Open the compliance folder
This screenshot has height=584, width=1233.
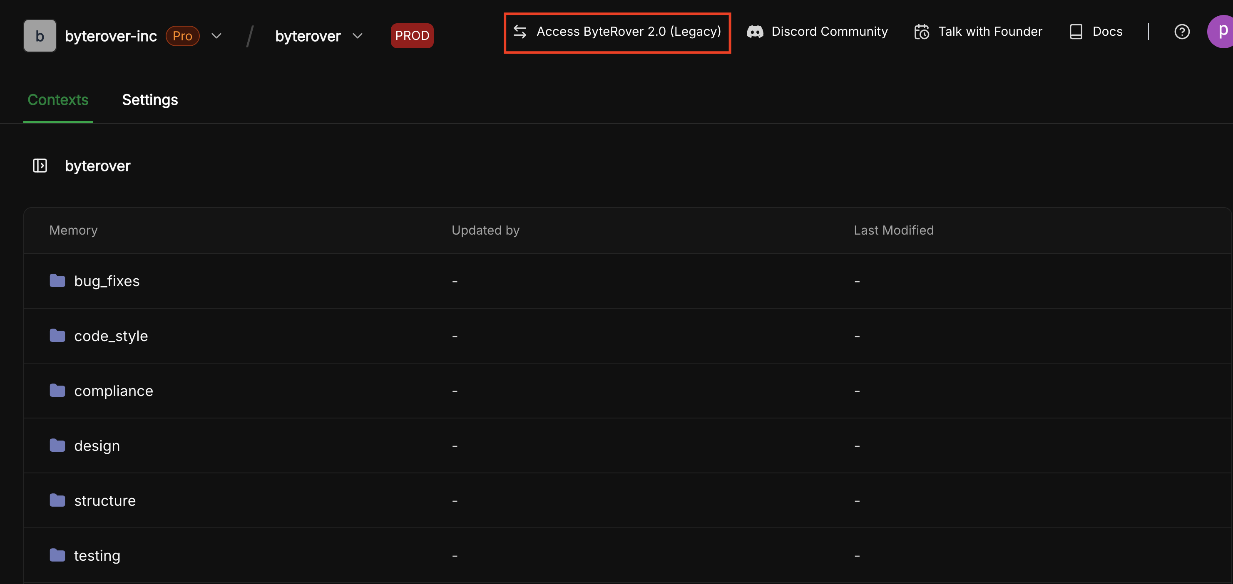coord(114,391)
